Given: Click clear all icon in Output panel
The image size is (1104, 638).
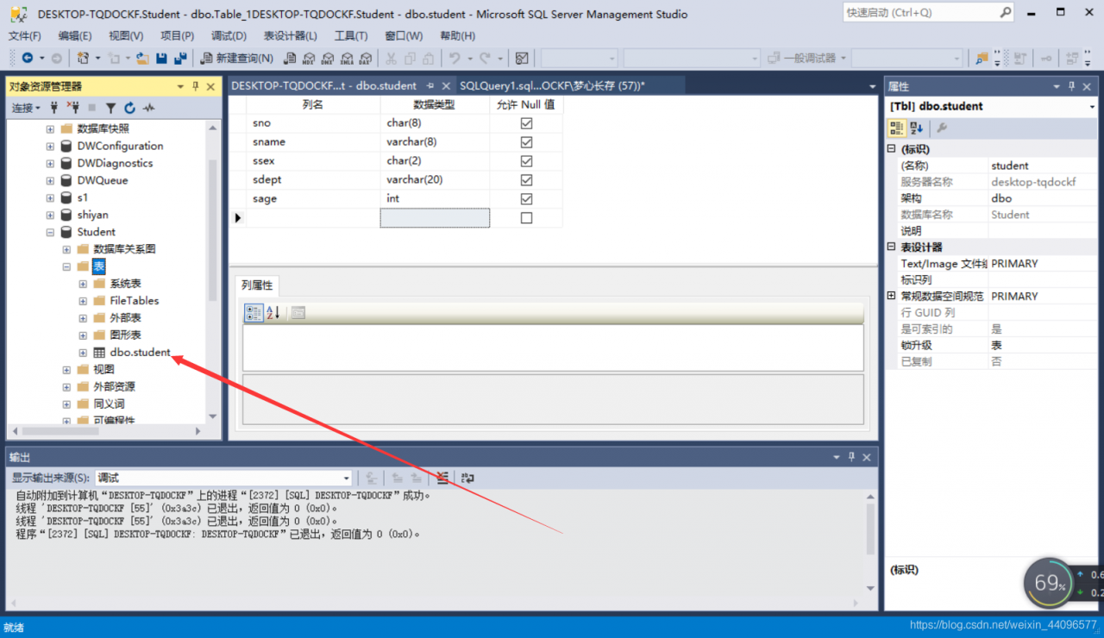Looking at the screenshot, I should 442,478.
